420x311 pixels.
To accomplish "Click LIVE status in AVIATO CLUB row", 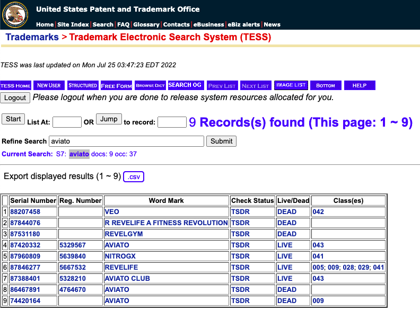I will 285,278.
